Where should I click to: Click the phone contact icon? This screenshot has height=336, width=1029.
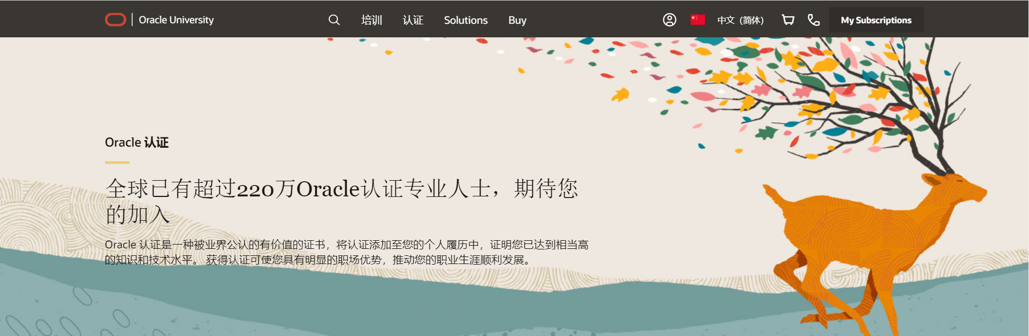tap(813, 20)
